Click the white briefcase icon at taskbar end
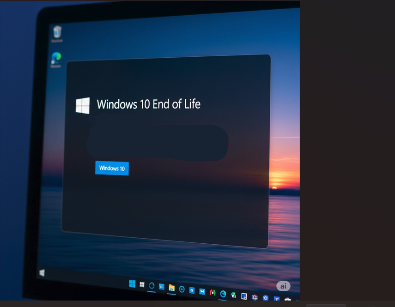395x307 pixels. pyautogui.click(x=288, y=300)
